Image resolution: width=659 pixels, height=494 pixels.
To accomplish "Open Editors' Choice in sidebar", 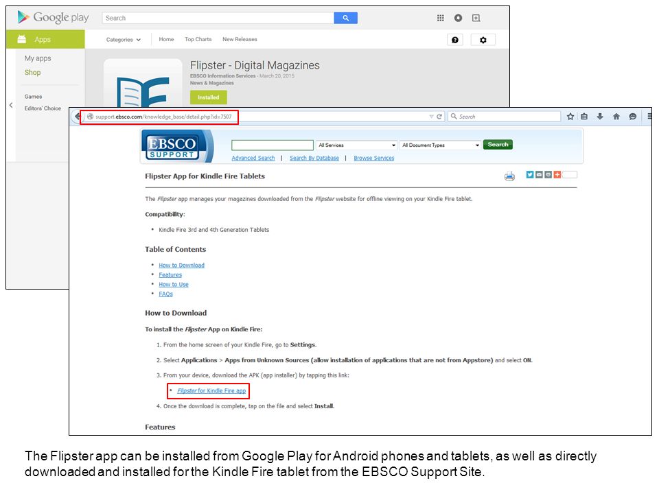I will pyautogui.click(x=43, y=108).
